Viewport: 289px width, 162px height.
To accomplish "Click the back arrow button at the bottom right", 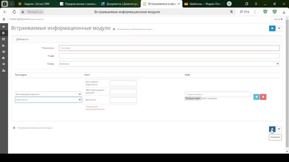I will pyautogui.click(x=279, y=129).
